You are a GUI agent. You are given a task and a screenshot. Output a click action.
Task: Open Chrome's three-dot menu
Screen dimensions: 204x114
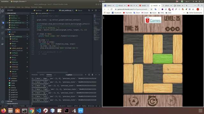coord(201,9)
